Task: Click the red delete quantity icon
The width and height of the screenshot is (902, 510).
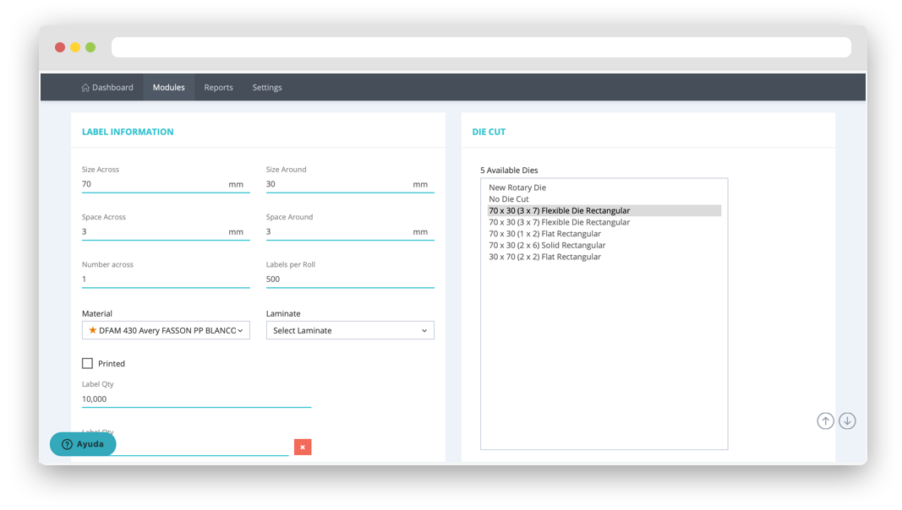Action: (303, 447)
